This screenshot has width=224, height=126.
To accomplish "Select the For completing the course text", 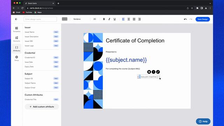I will (x=123, y=69).
